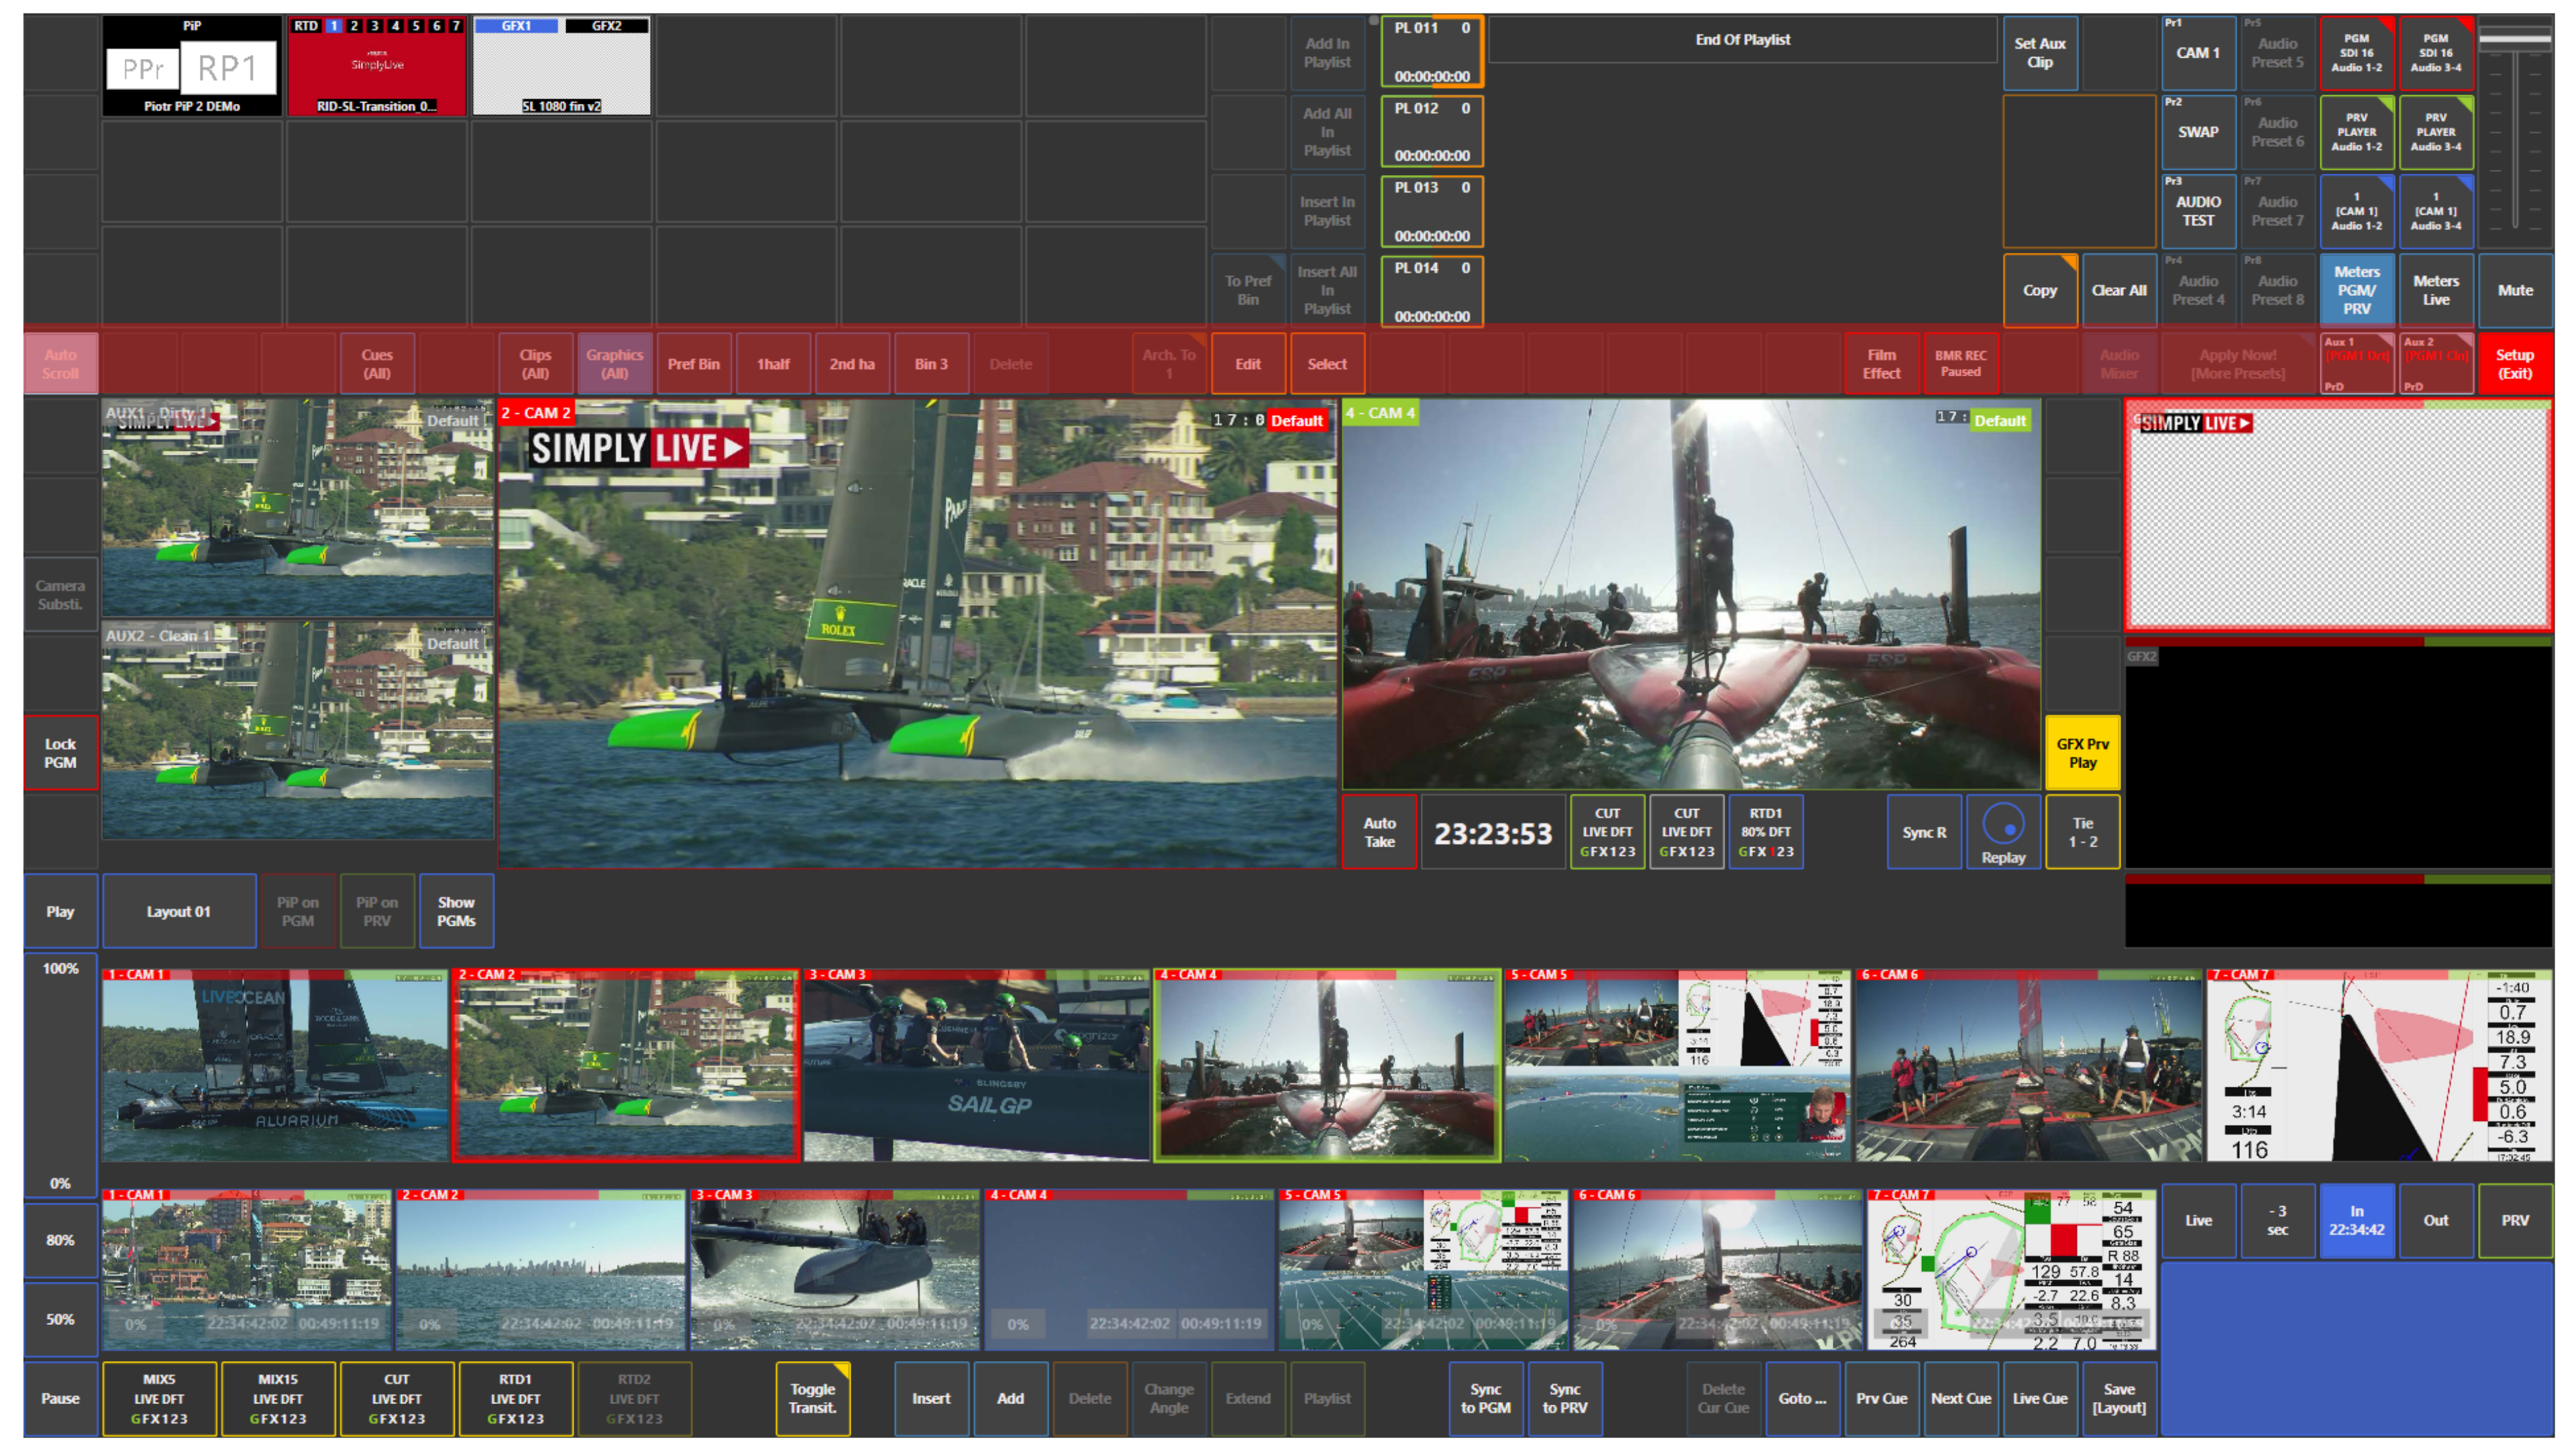Select the GFX1 SL 1080 graphics tile
This screenshot has width=2576, height=1449.
pos(561,66)
